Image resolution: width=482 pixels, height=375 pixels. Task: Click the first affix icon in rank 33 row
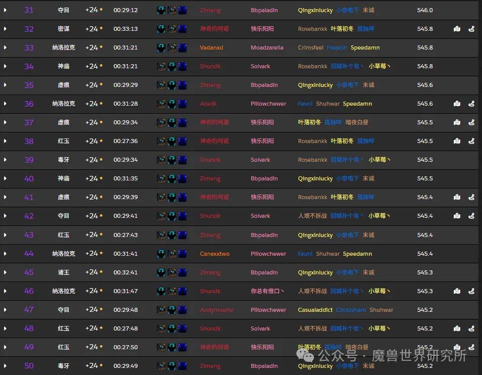pos(161,48)
